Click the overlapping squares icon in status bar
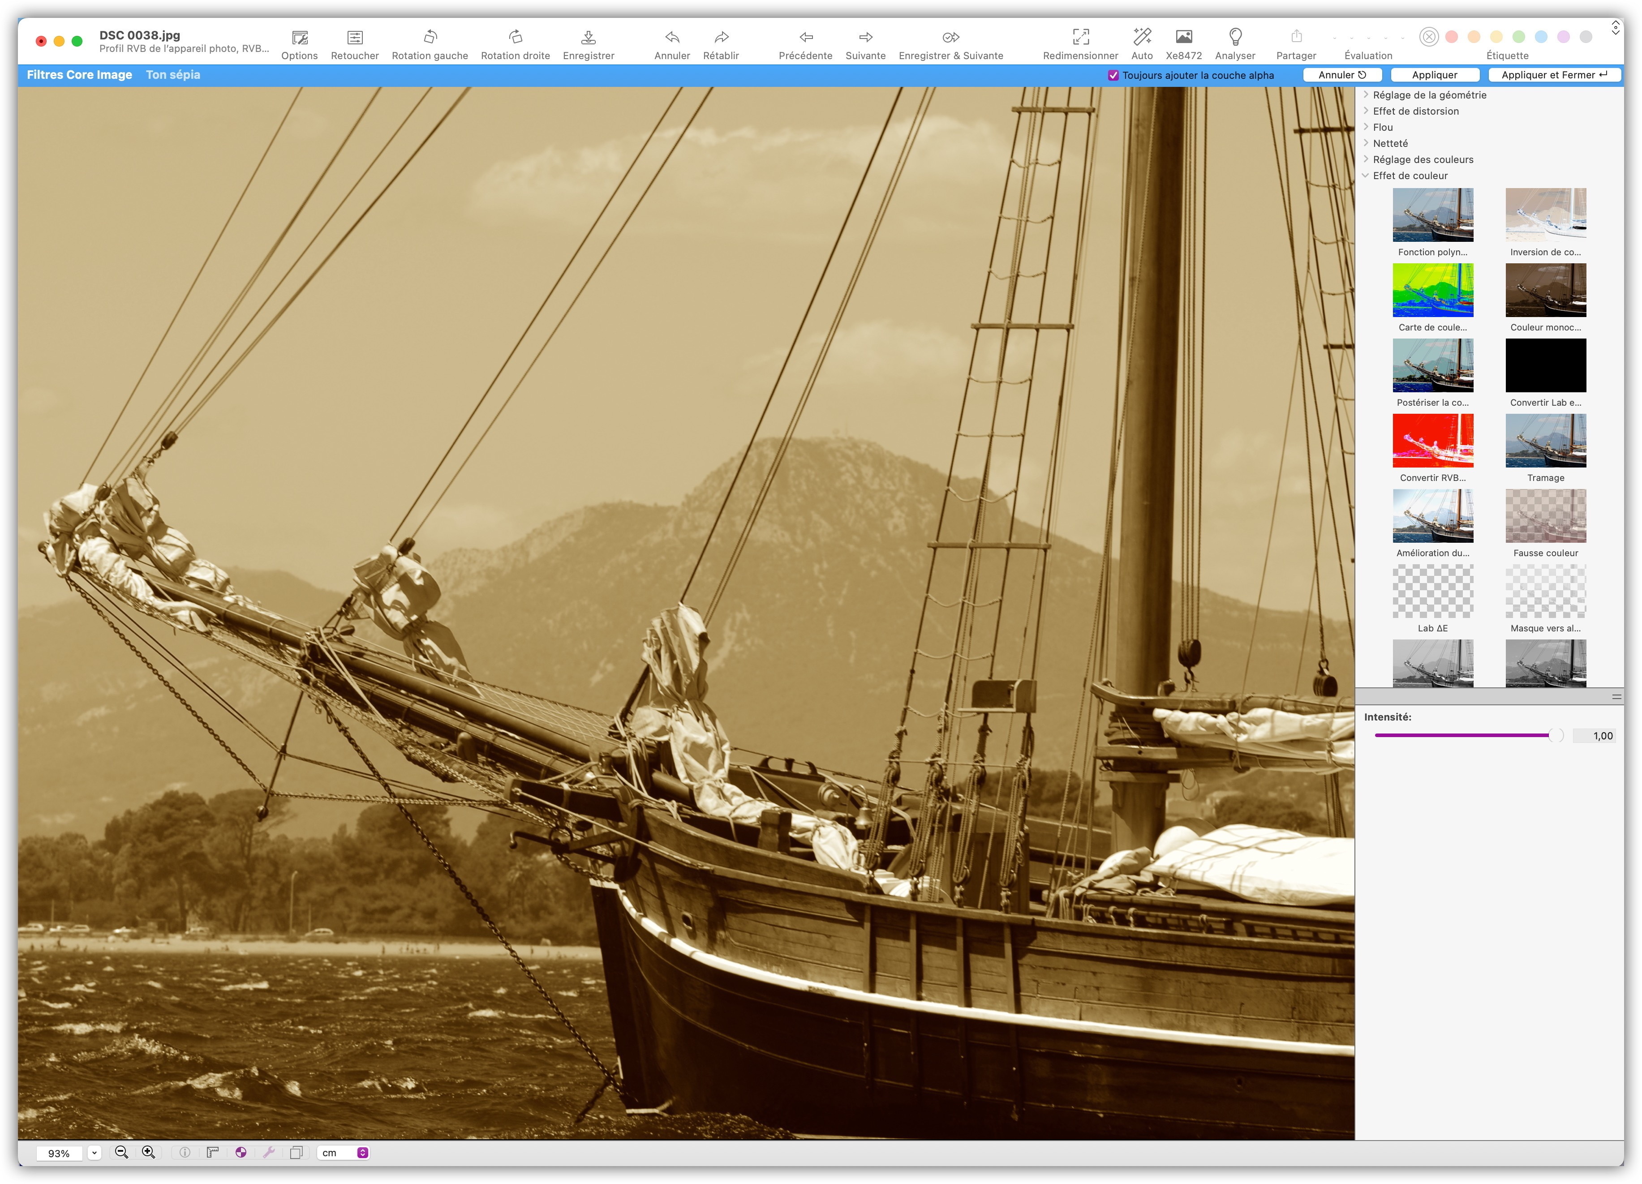The width and height of the screenshot is (1642, 1184). 296,1152
